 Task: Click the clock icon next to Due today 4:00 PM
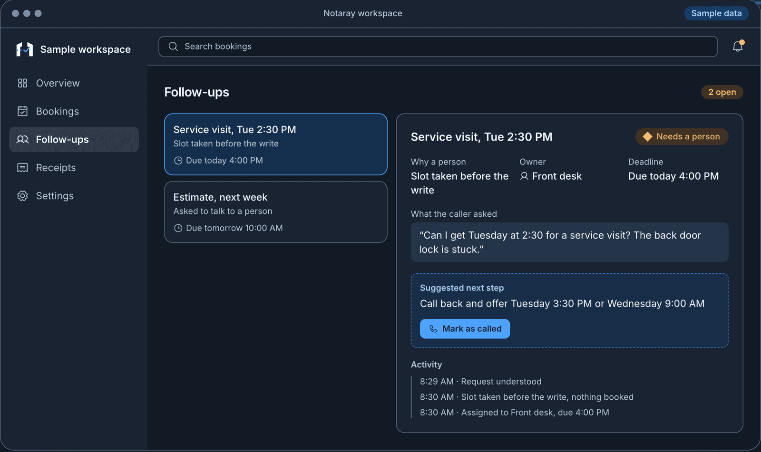coord(178,161)
